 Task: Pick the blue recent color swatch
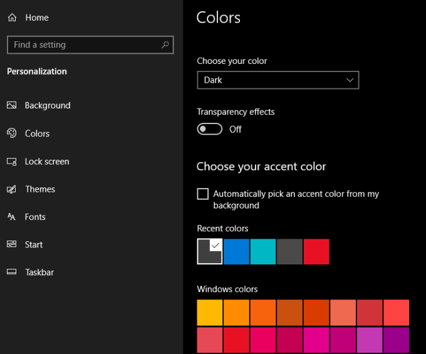(236, 251)
